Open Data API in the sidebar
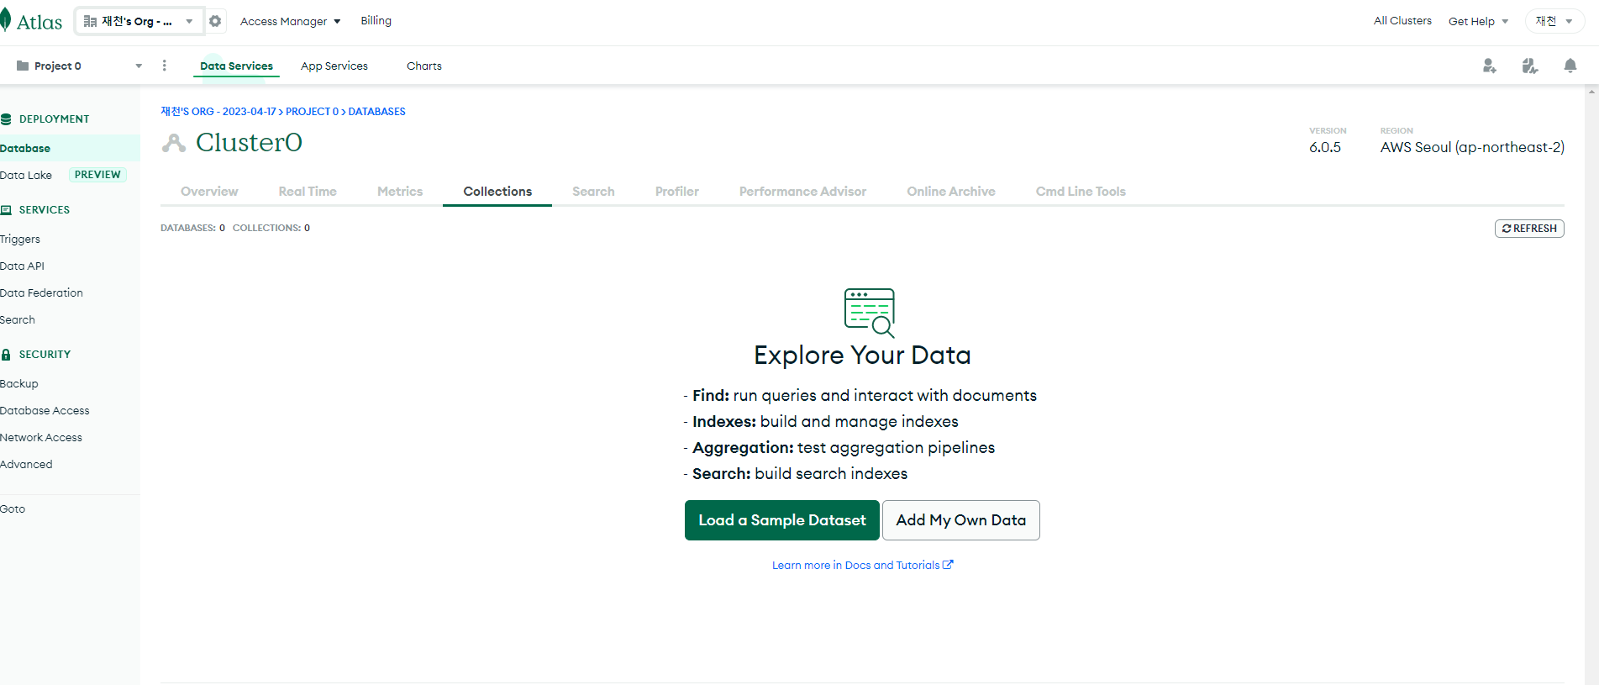Image resolution: width=1599 pixels, height=685 pixels. coord(22,266)
